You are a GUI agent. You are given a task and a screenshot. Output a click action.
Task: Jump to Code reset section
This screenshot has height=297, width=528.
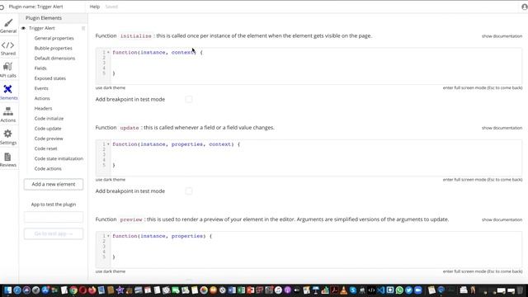pos(46,148)
